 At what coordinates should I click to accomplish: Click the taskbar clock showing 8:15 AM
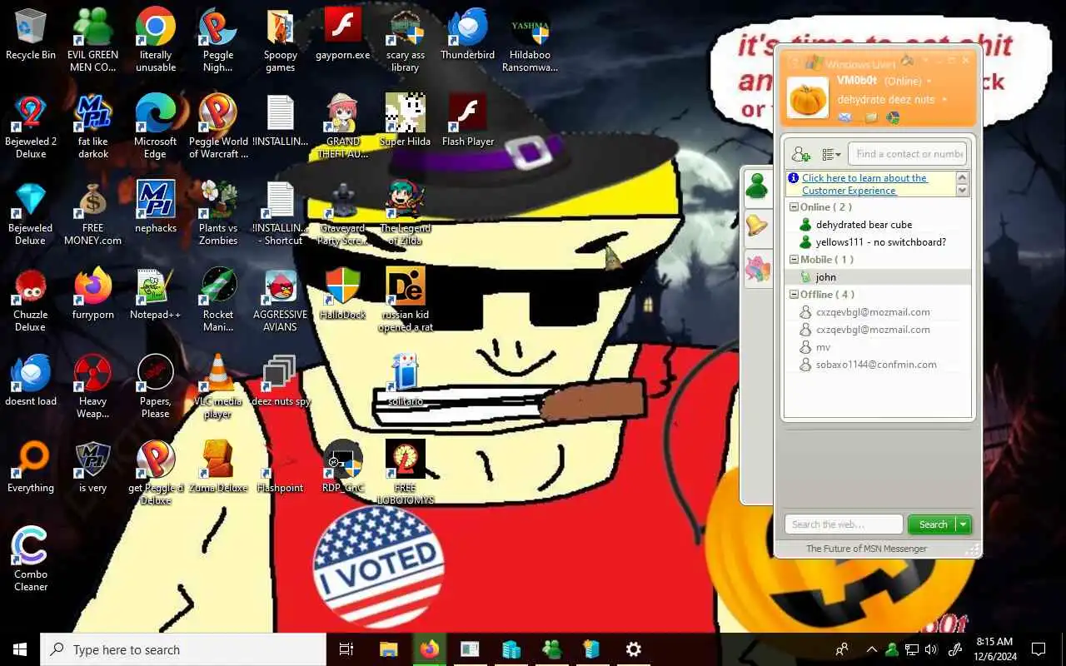[995, 649]
